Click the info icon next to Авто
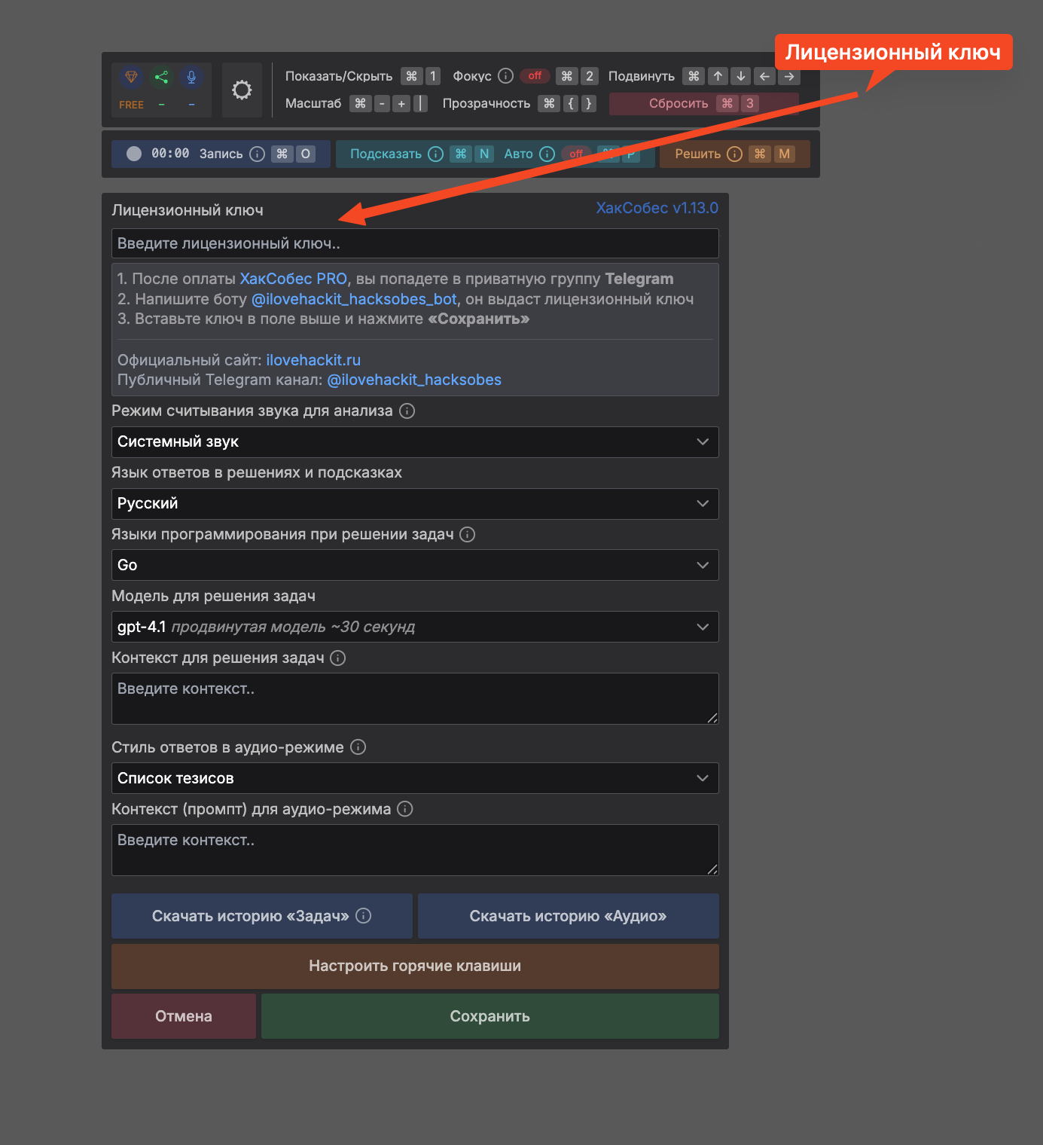 (x=547, y=154)
